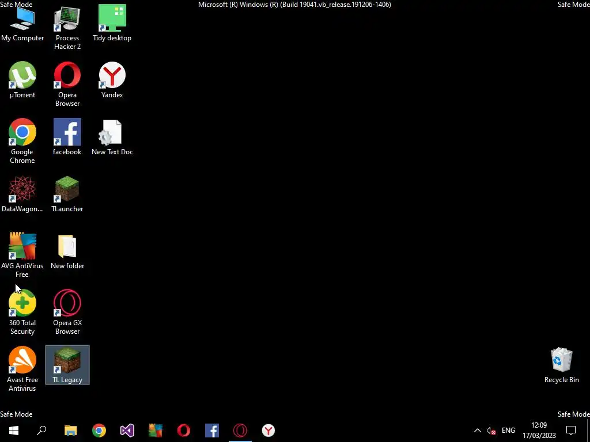This screenshot has width=590, height=442.
Task: Launch Yandex from the taskbar
Action: (268, 430)
